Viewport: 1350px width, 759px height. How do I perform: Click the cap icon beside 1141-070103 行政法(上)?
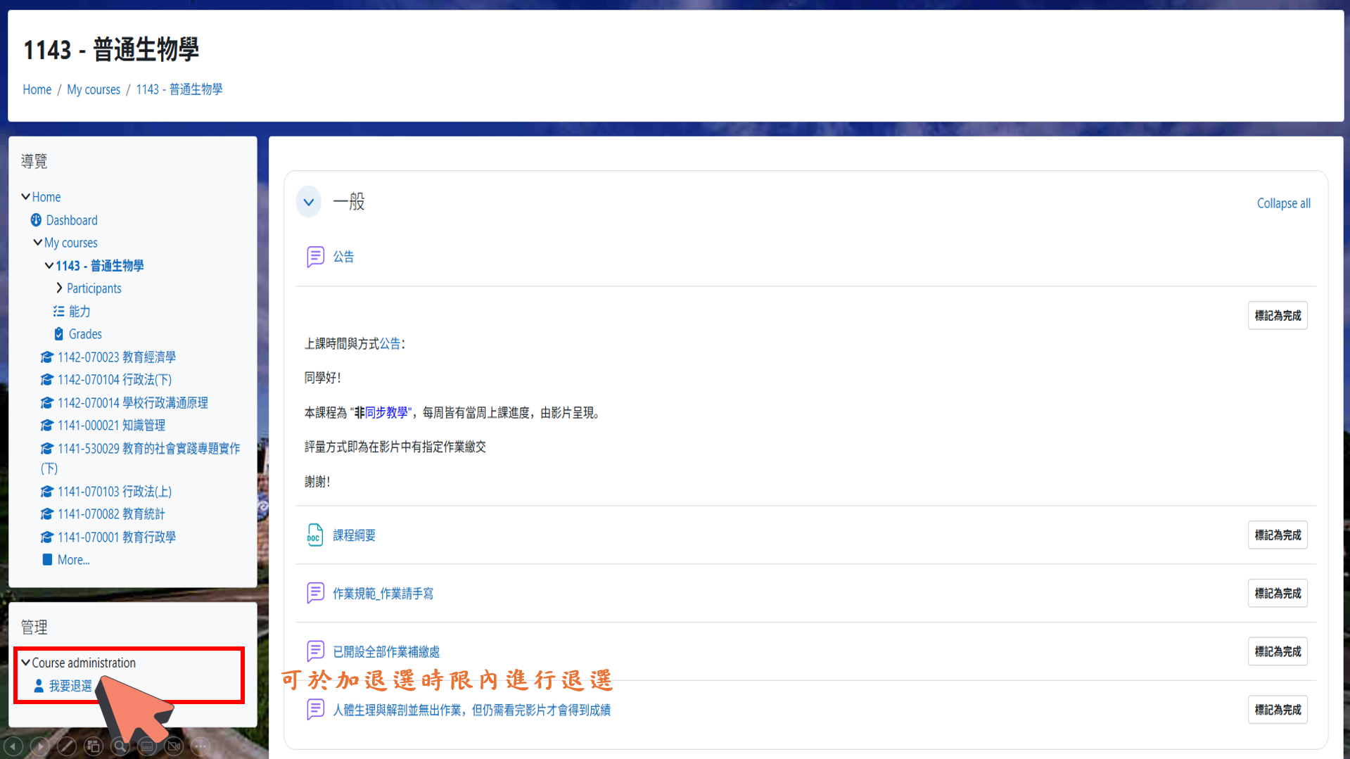(47, 491)
